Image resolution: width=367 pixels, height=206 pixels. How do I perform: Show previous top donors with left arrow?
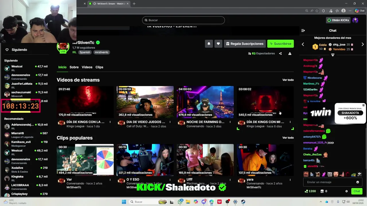[303, 44]
